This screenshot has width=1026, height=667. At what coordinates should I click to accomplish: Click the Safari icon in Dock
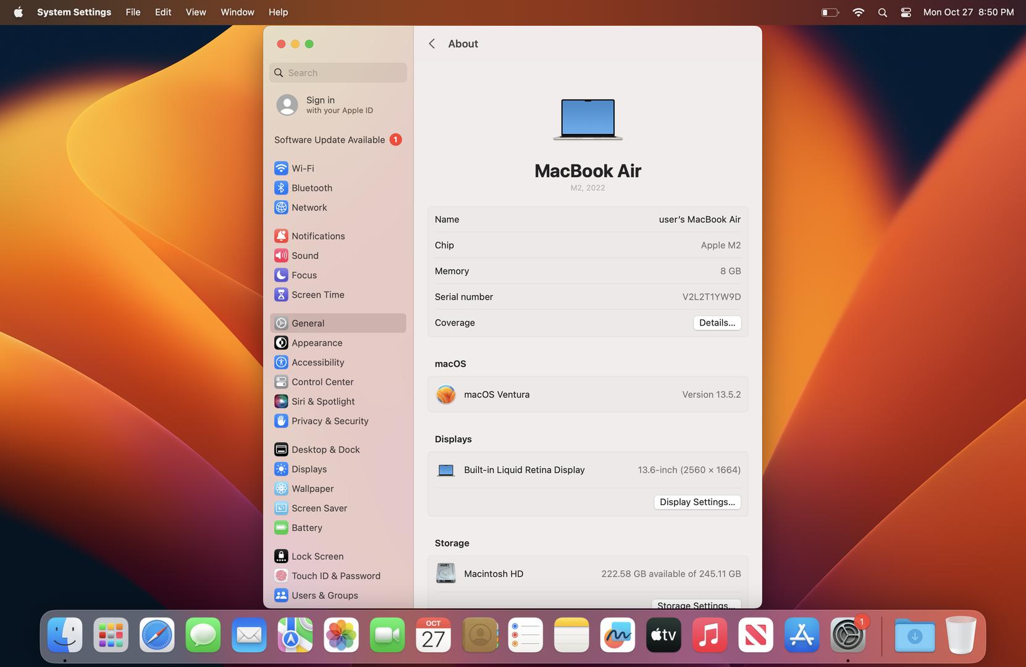point(157,635)
